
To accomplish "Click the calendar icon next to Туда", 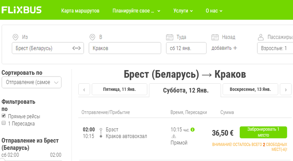I will tap(170, 37).
